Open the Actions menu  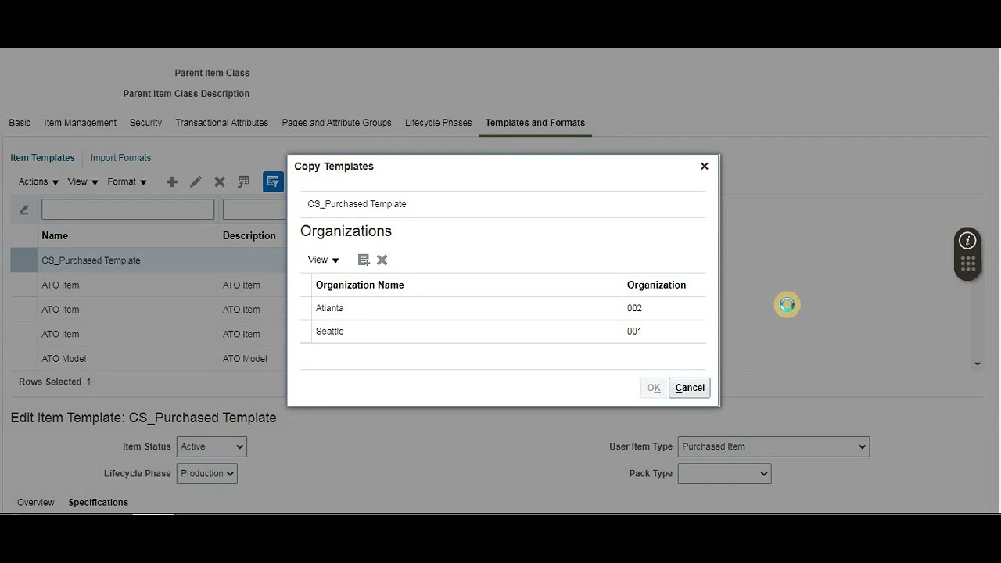[x=38, y=181]
